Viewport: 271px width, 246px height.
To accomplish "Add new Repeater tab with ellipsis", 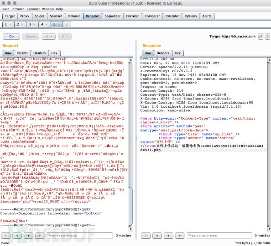I will (x=67, y=24).
